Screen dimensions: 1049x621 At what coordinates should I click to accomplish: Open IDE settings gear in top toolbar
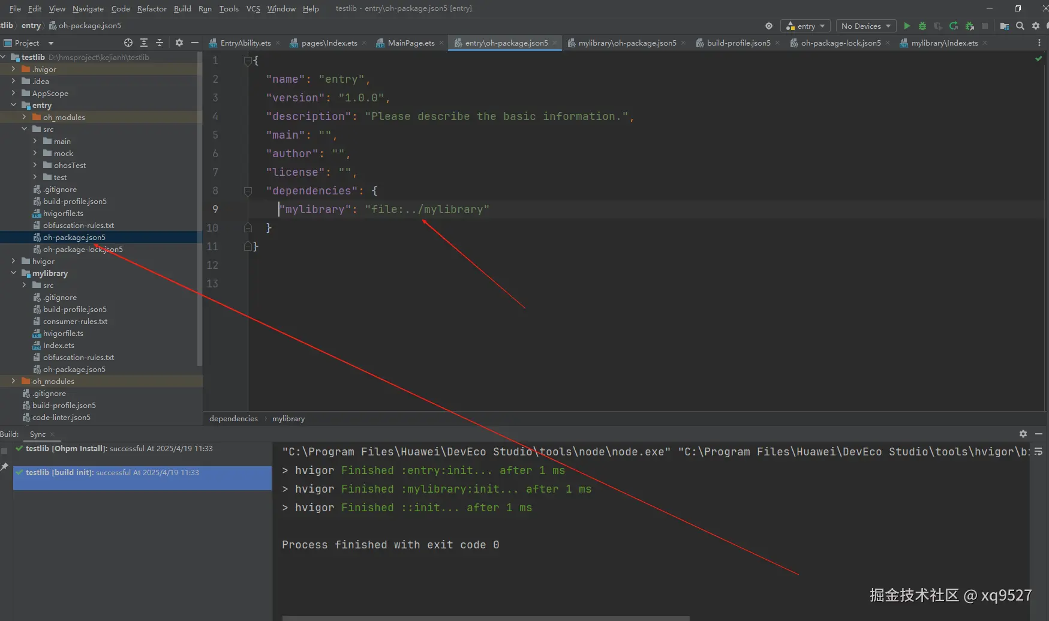coord(1036,26)
